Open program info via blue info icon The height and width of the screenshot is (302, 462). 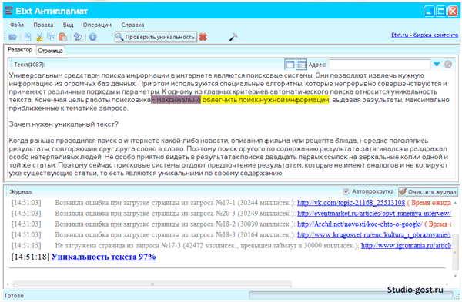pyautogui.click(x=93, y=37)
